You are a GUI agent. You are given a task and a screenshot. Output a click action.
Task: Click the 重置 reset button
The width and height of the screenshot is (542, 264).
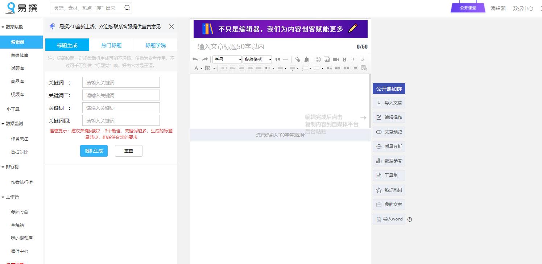(129, 151)
